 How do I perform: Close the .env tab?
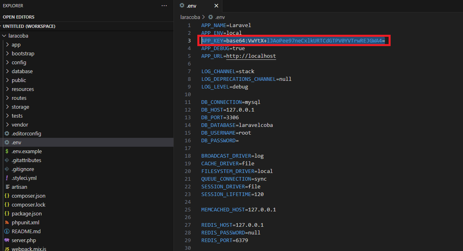point(216,6)
